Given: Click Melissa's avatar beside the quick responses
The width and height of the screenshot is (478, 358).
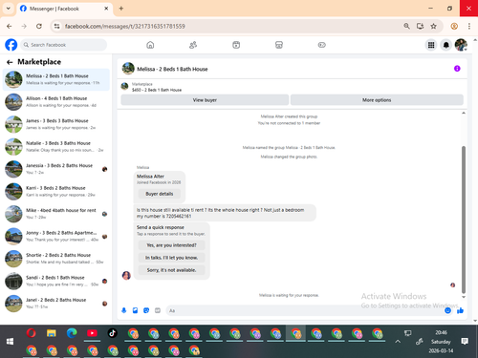Looking at the screenshot, I should [126, 275].
